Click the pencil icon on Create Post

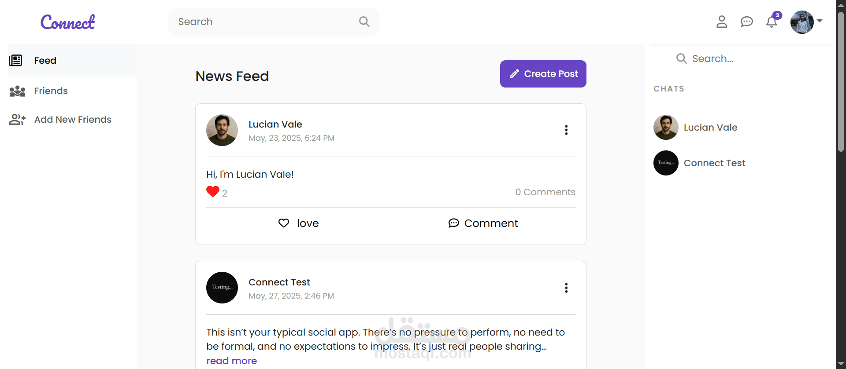tap(514, 74)
